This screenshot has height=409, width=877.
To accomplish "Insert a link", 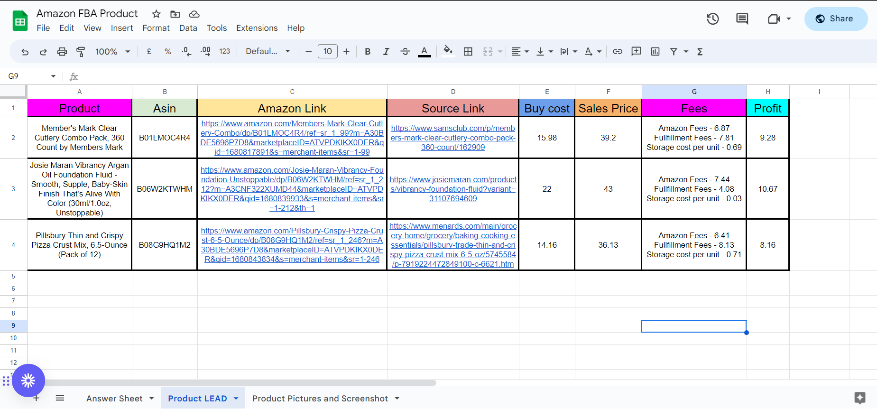I will [618, 52].
